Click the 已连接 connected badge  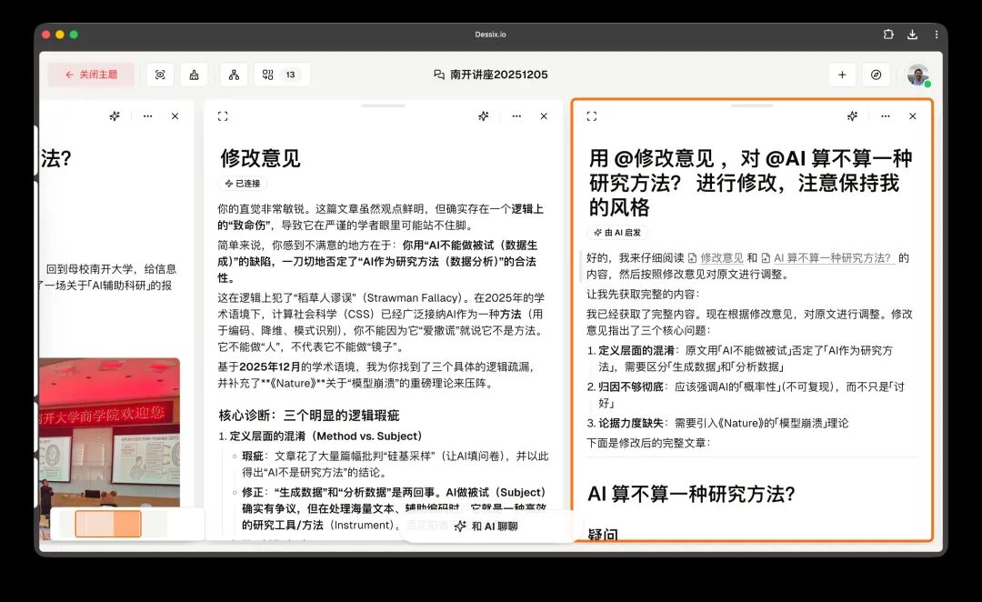coord(243,184)
